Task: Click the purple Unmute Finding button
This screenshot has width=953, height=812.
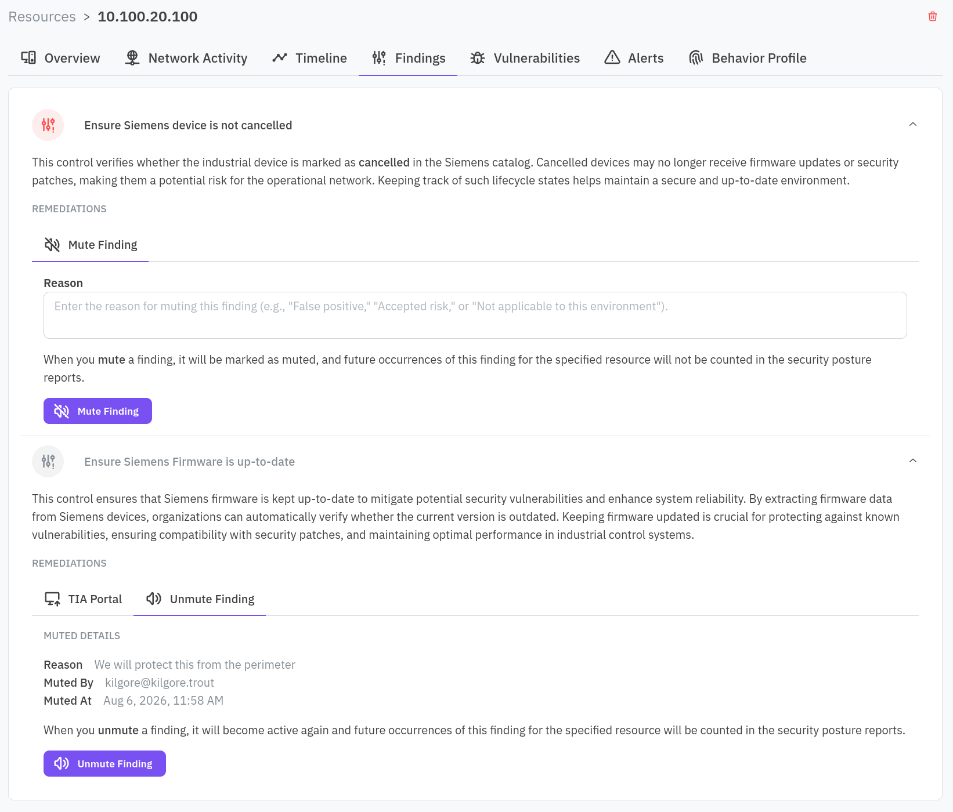Action: [104, 763]
